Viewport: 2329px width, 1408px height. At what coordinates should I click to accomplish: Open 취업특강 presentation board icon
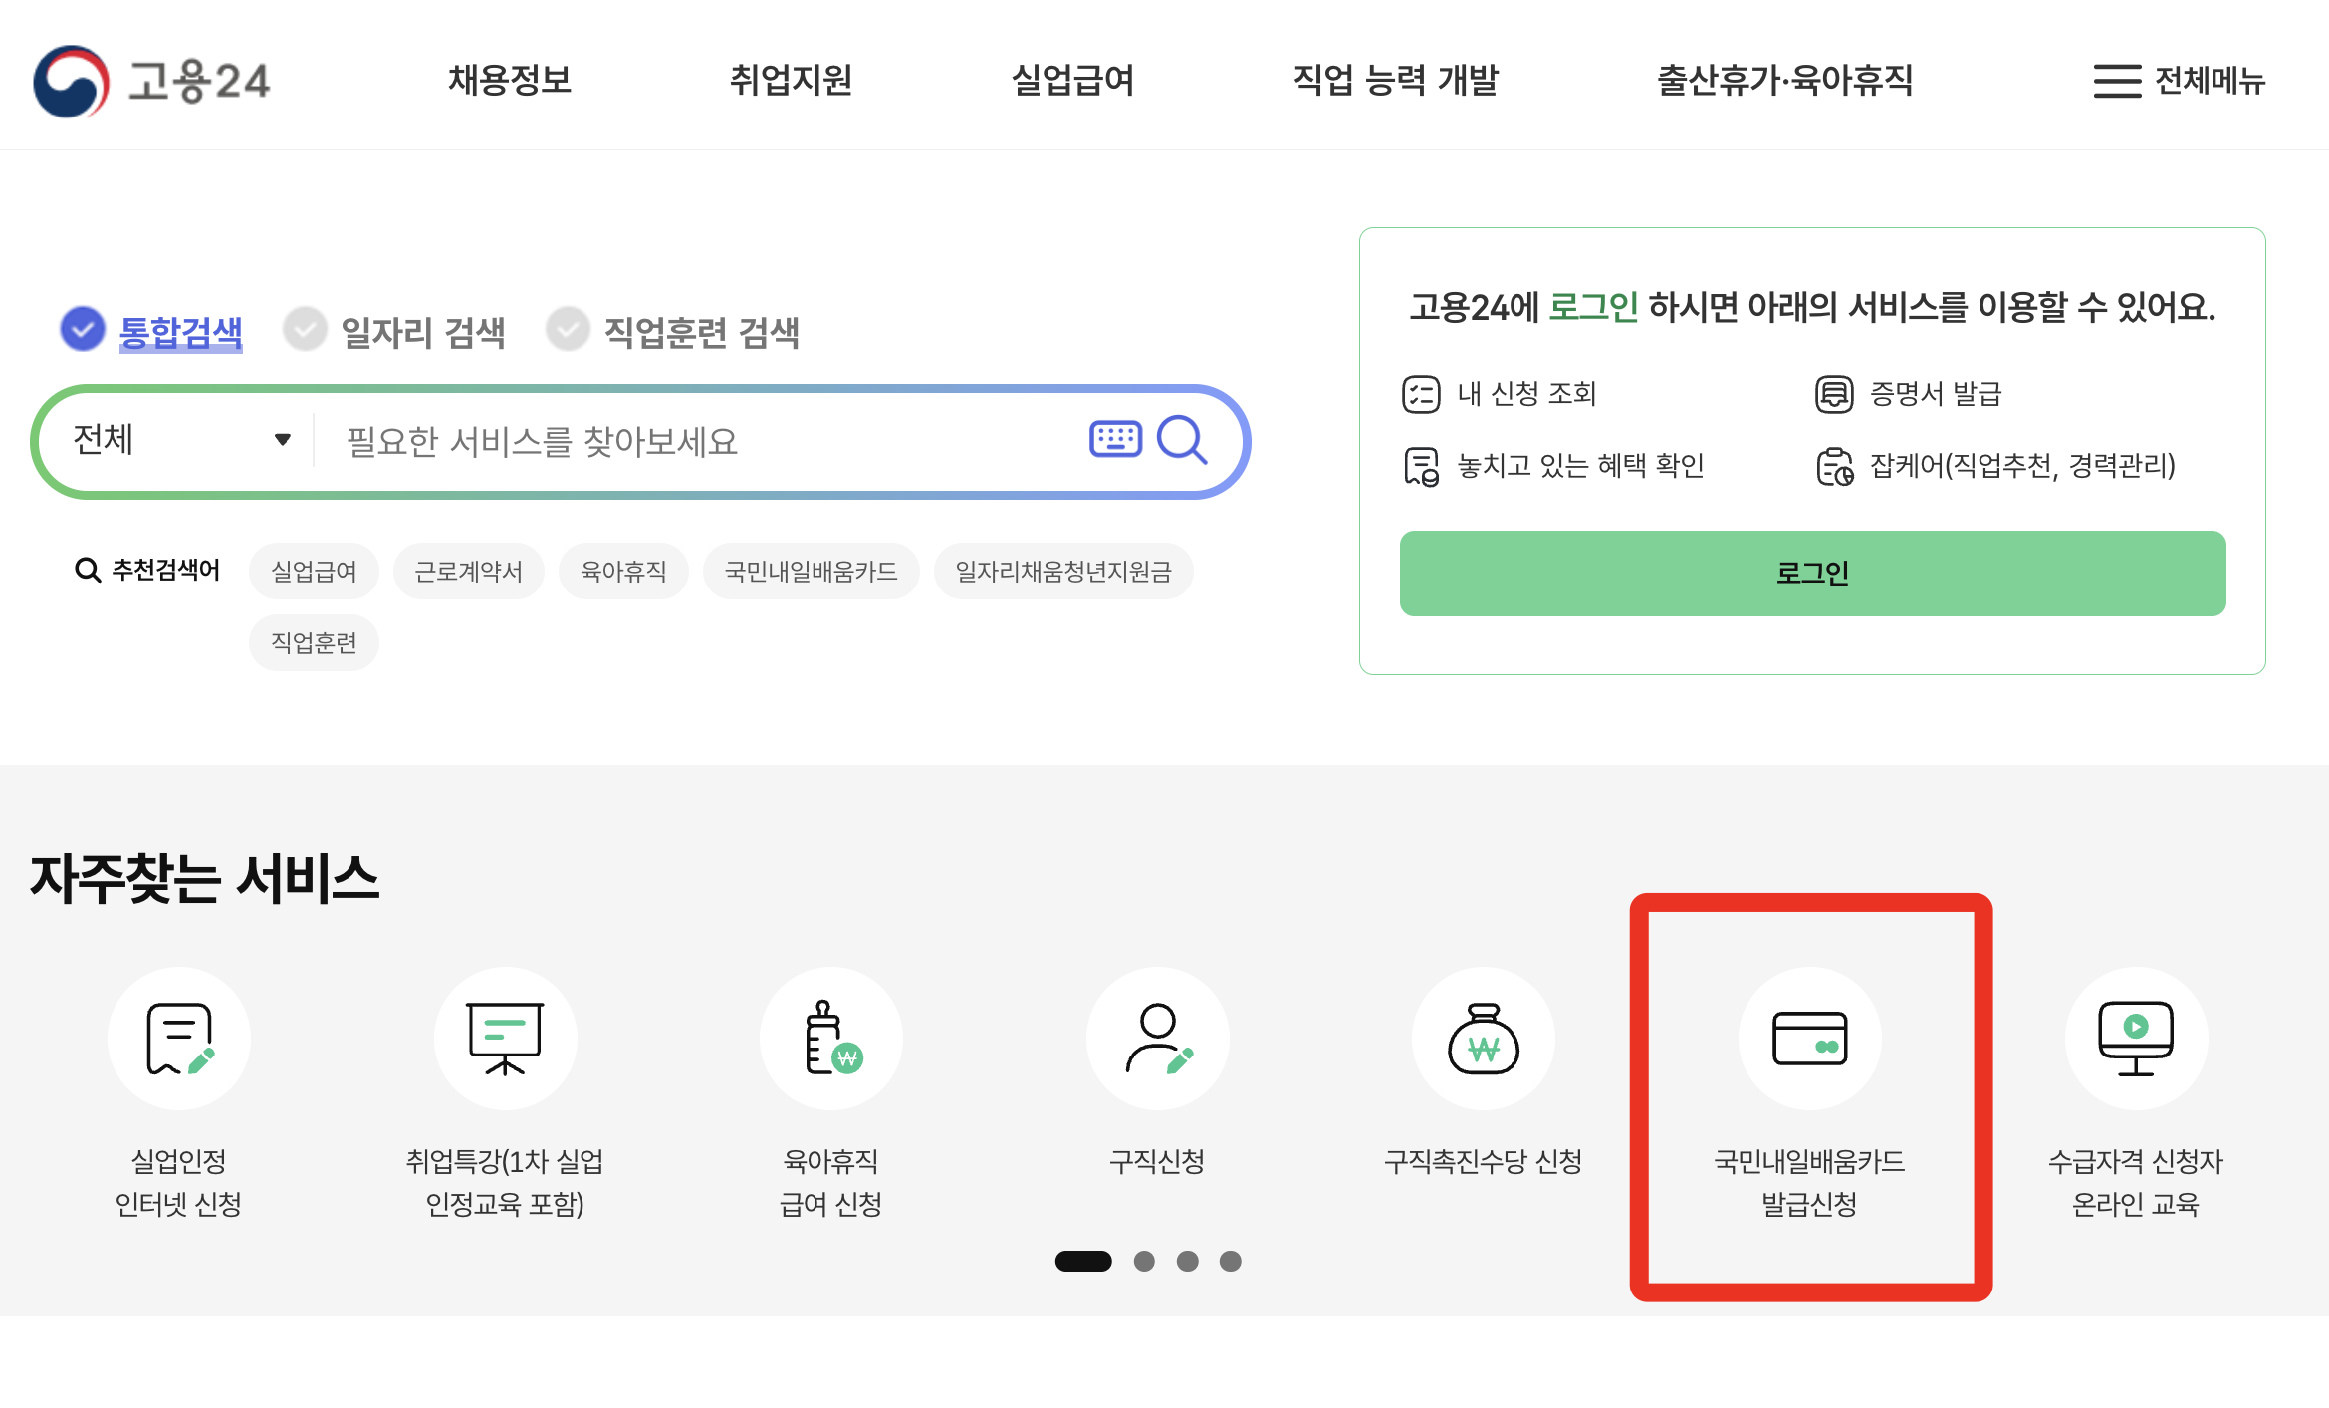505,1039
